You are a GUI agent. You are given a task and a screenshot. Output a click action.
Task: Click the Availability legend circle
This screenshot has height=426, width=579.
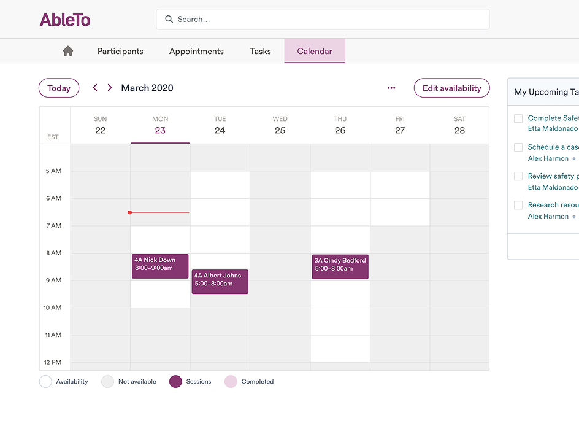[x=45, y=381]
